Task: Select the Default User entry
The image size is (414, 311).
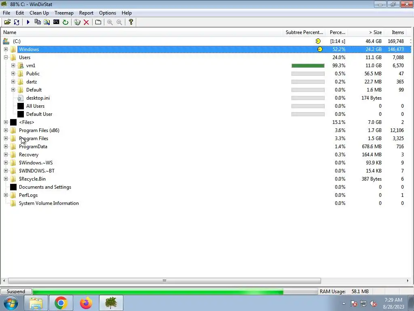Action: point(206,114)
